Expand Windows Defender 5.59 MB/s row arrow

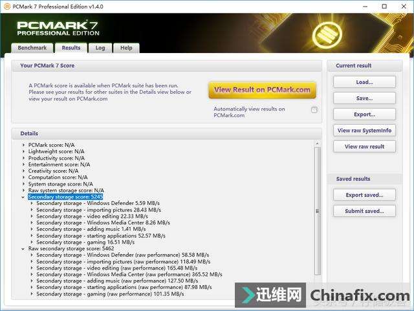click(32, 203)
